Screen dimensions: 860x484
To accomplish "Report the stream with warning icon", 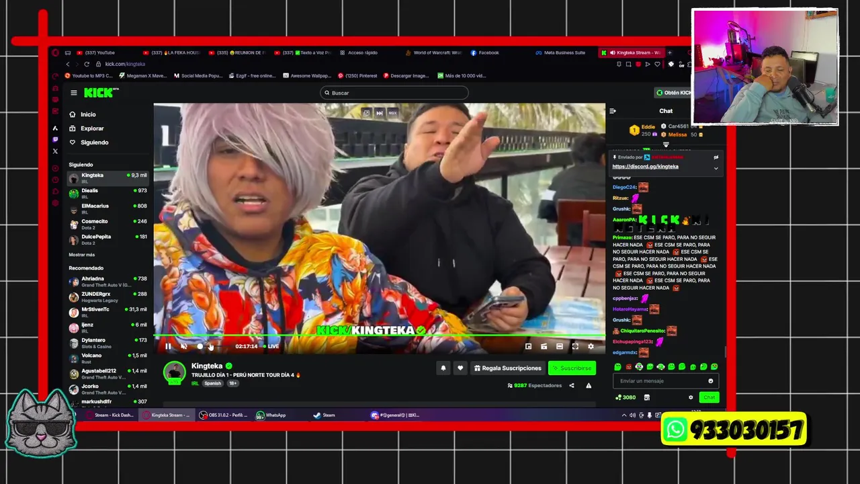I will [x=589, y=385].
